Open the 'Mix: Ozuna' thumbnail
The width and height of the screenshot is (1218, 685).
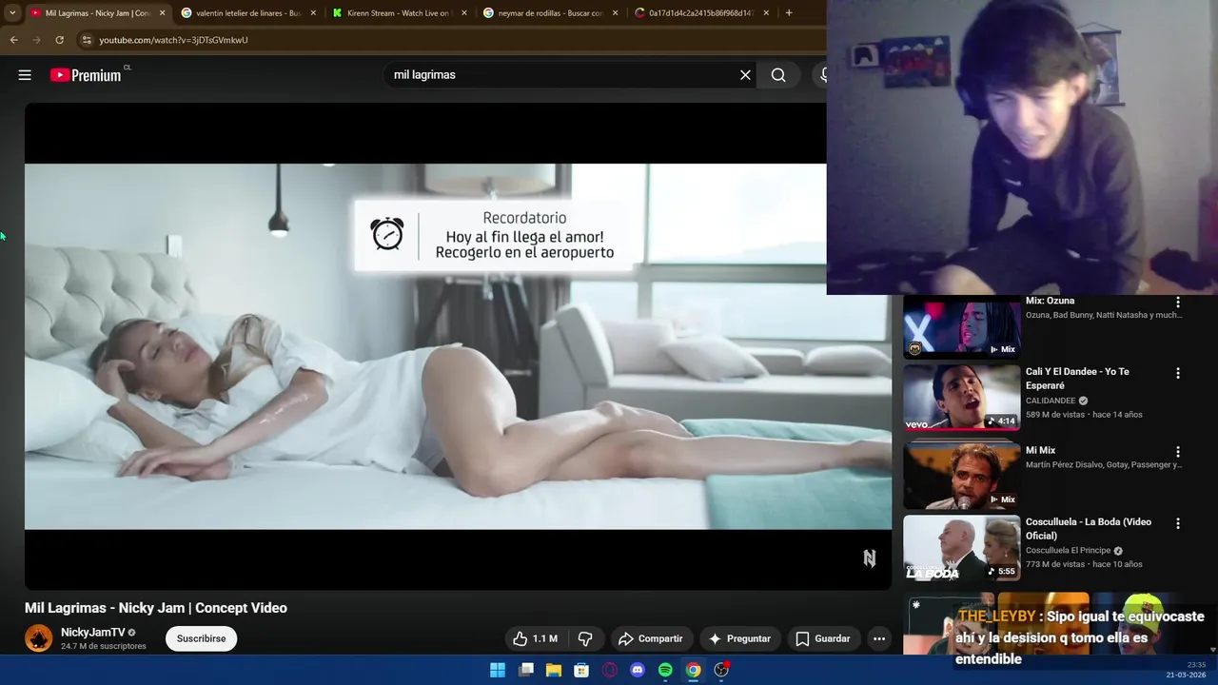pyautogui.click(x=961, y=326)
